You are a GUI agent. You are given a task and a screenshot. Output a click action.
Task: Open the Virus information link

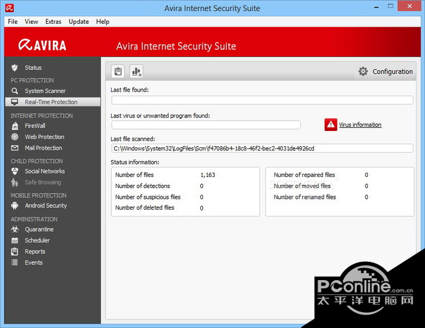360,125
